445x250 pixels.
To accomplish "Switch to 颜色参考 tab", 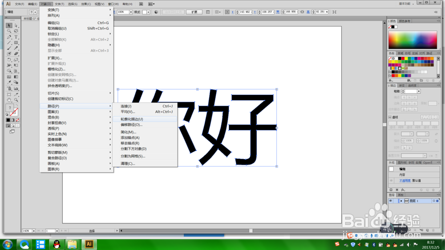I will (x=405, y=21).
